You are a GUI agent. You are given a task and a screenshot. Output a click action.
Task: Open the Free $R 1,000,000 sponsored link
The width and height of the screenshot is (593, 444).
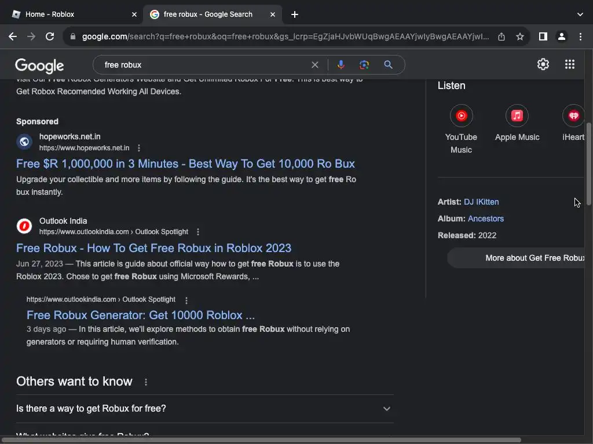tap(185, 164)
